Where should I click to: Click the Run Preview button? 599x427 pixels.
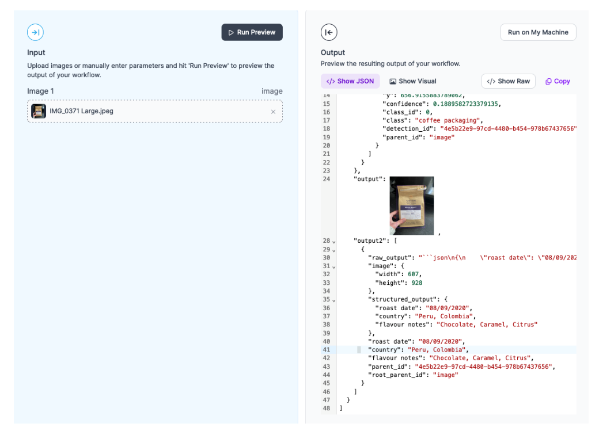click(252, 32)
